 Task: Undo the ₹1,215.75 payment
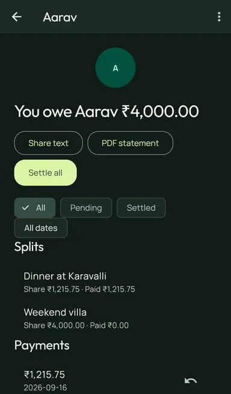pyautogui.click(x=191, y=381)
